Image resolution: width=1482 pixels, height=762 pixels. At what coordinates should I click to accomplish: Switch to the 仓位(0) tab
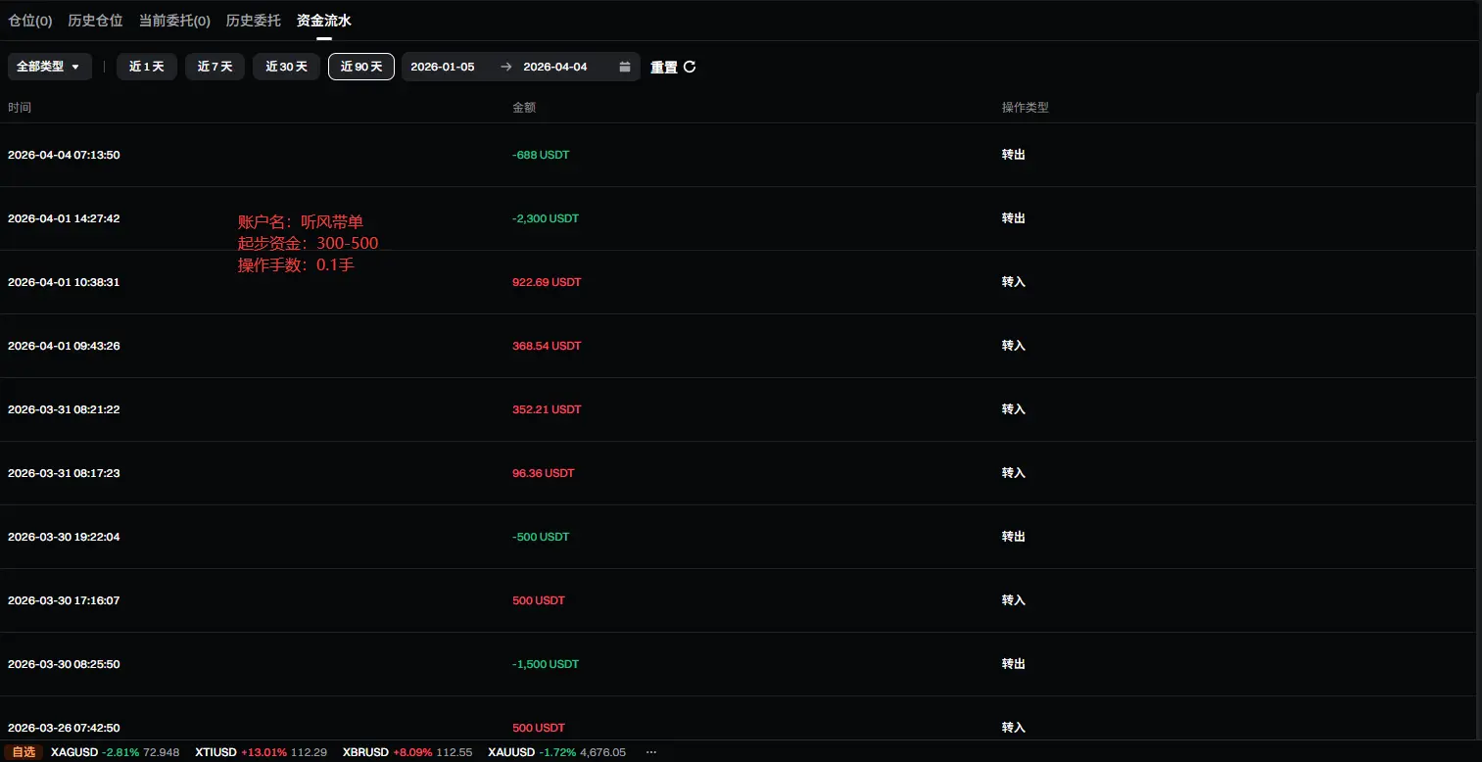click(x=30, y=20)
